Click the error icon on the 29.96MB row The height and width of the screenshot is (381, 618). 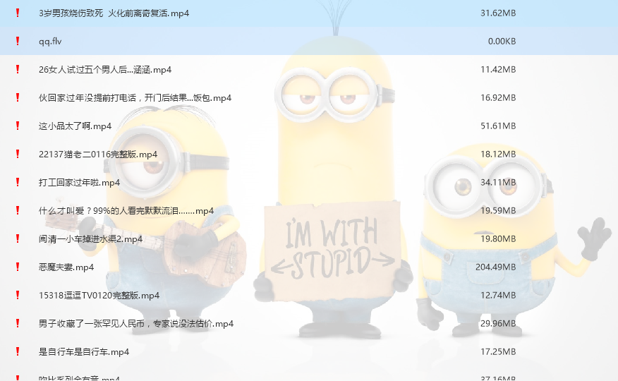coord(18,323)
